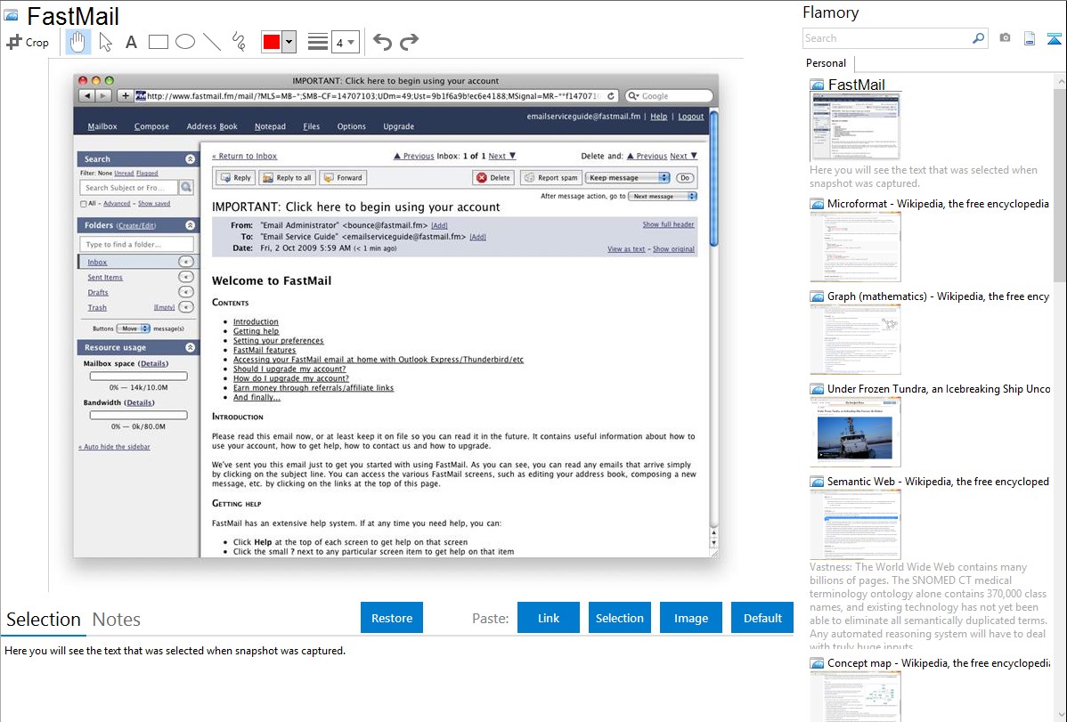Open the Semantic Web snapshot thumbnail
The width and height of the screenshot is (1067, 722).
(x=855, y=524)
